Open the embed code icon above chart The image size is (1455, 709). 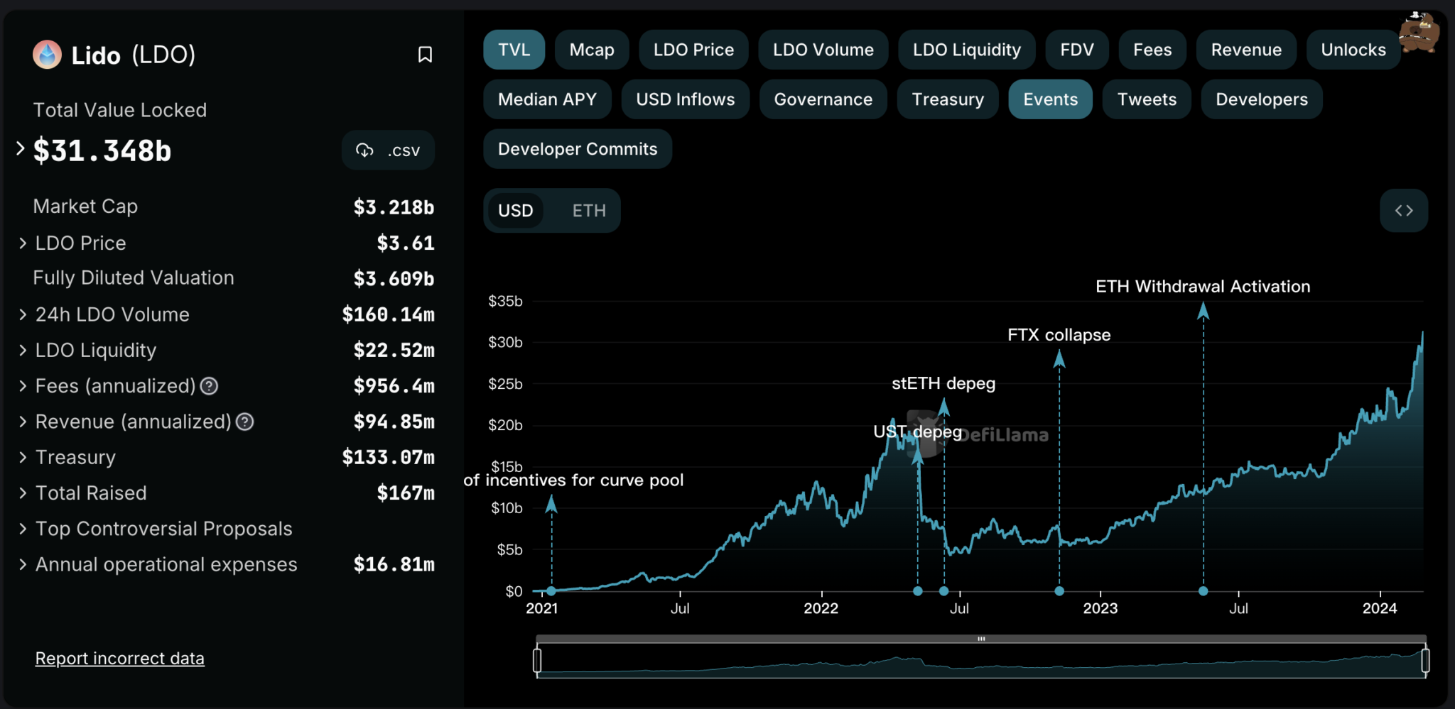1404,211
